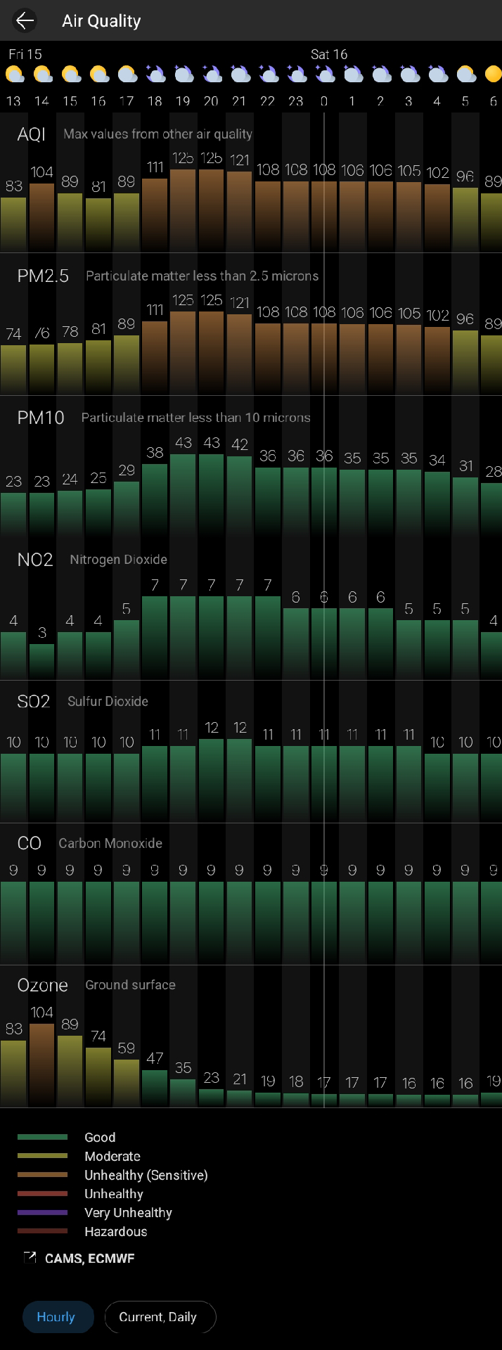The height and width of the screenshot is (1350, 502).
Task: Switch to the Current, Daily view
Action: tap(158, 1317)
